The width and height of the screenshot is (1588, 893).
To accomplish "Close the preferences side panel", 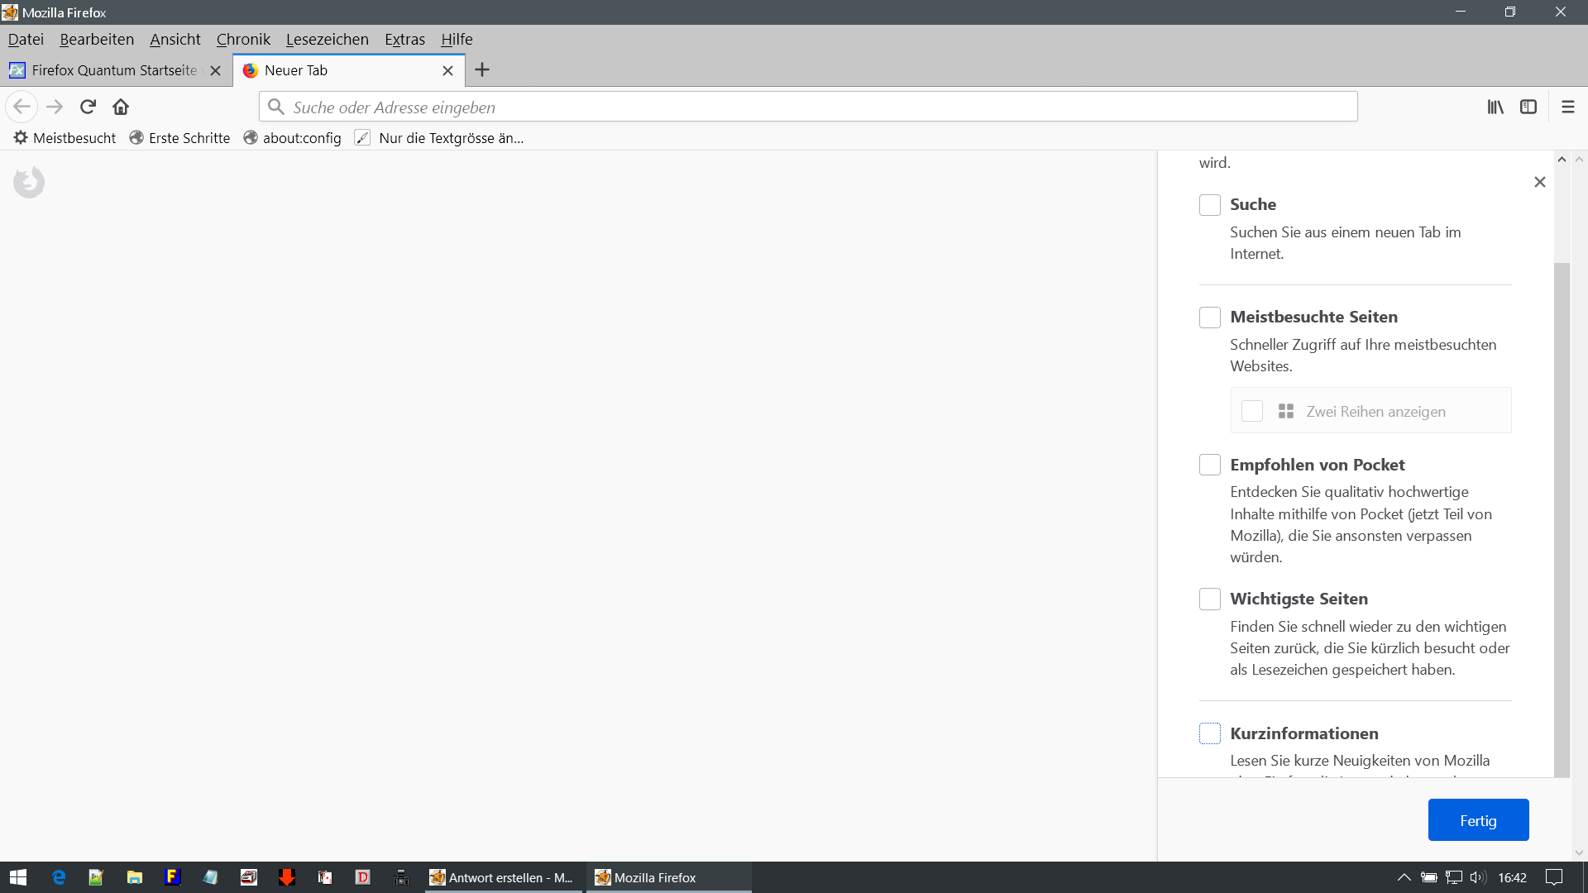I will [1539, 182].
